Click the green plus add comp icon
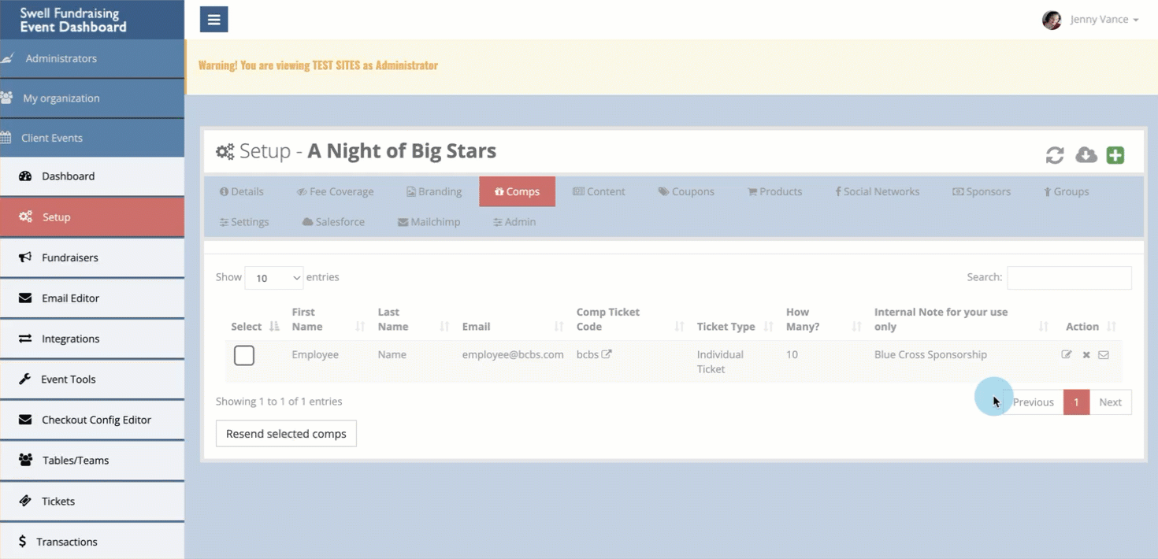The height and width of the screenshot is (559, 1158). [x=1115, y=155]
